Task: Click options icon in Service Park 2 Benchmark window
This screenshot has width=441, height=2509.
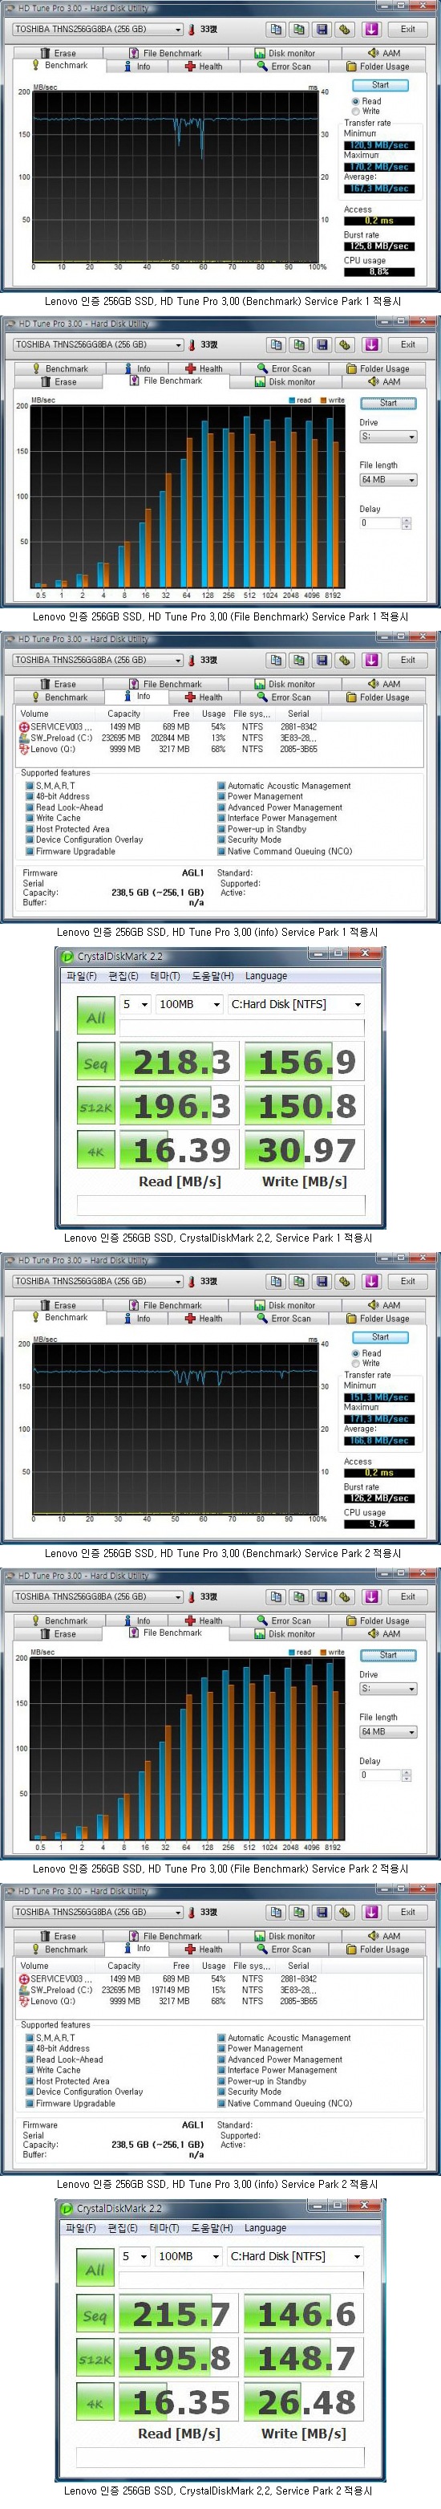Action: click(345, 1282)
